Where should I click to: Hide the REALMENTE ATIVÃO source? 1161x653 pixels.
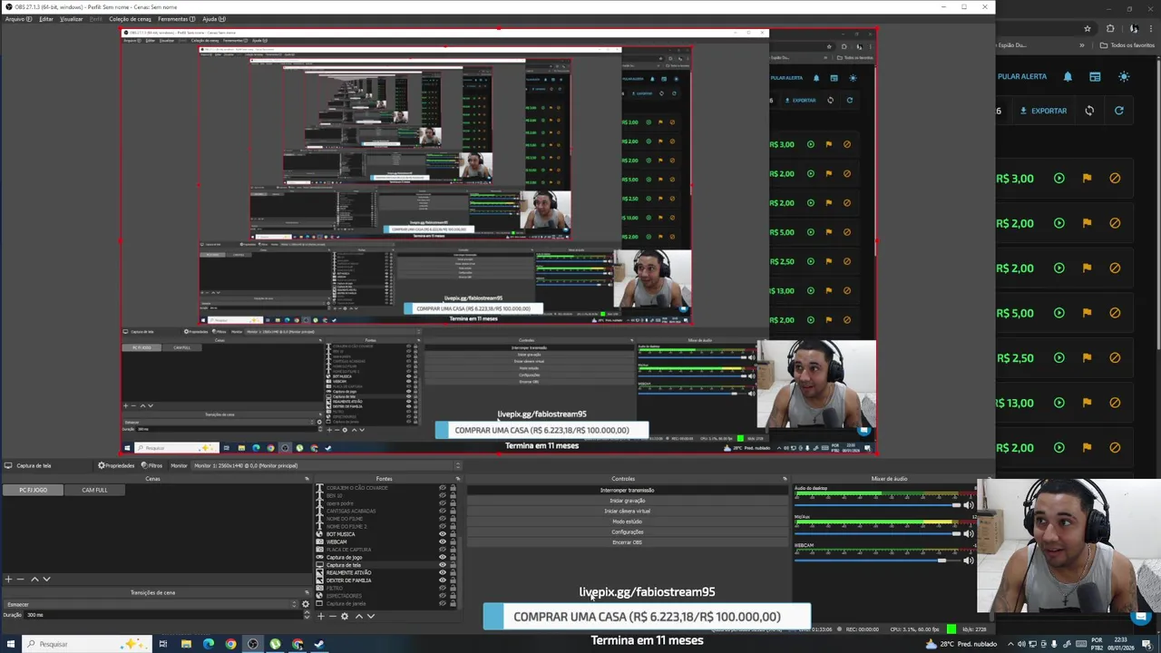443,572
